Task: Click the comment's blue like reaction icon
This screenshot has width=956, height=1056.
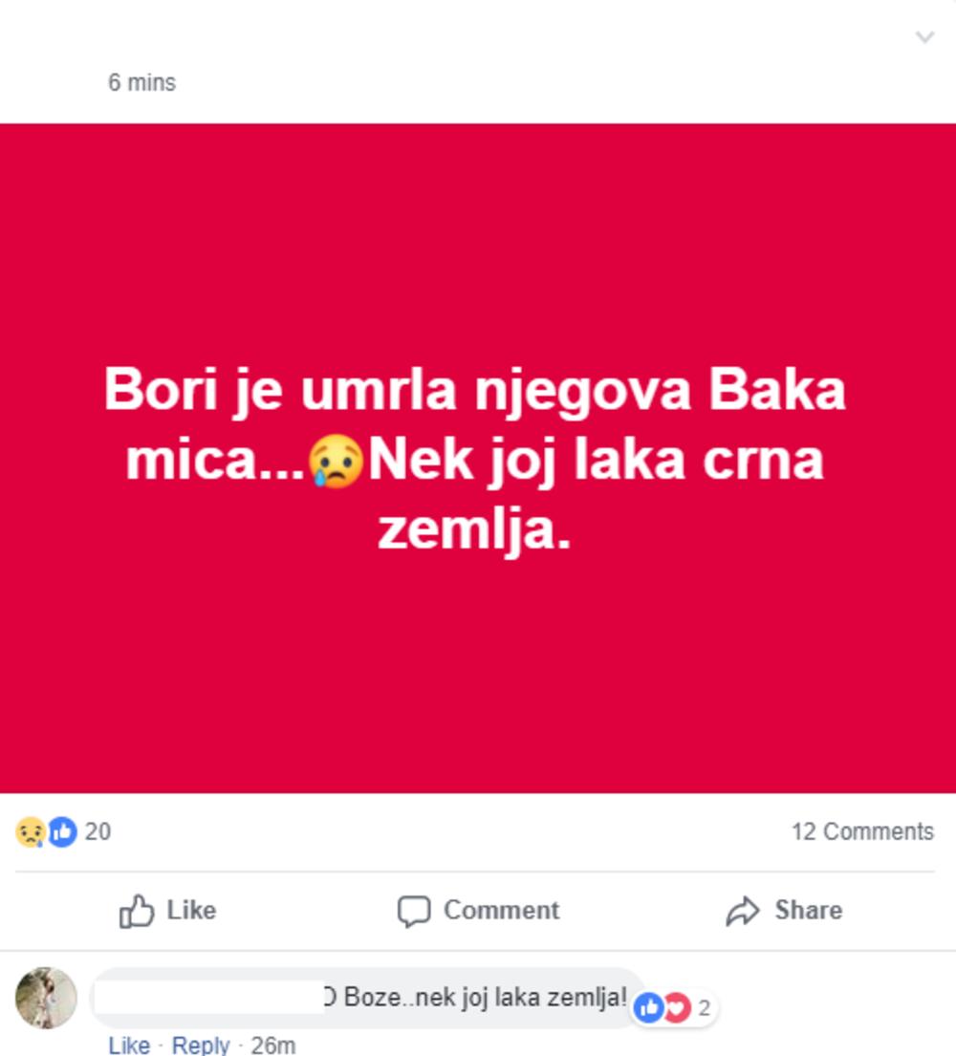Action: (x=649, y=1006)
